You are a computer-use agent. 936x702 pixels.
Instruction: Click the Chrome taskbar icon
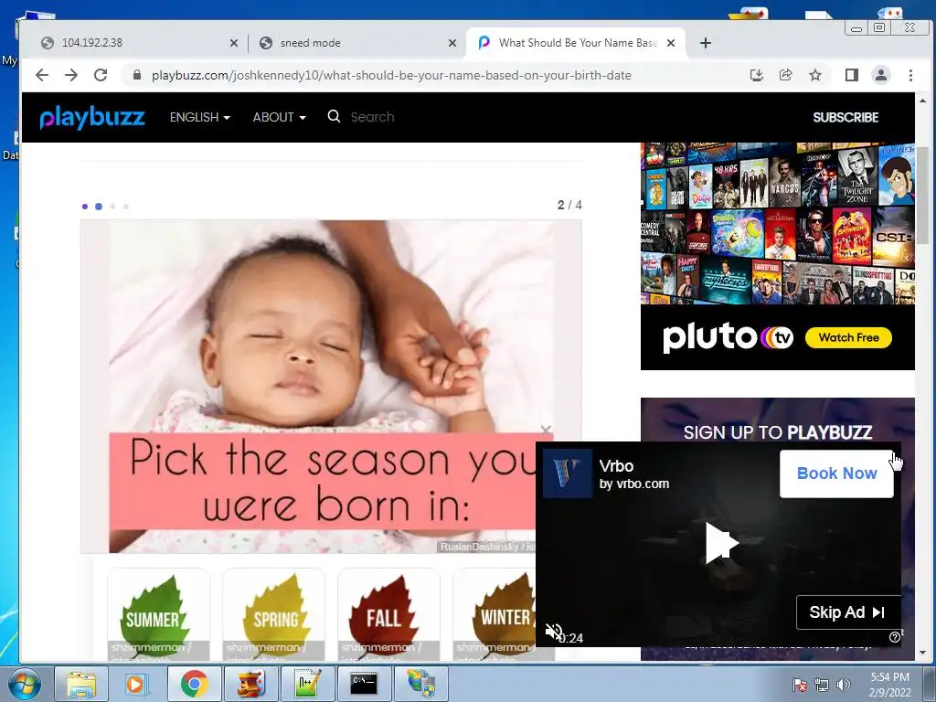pos(194,684)
